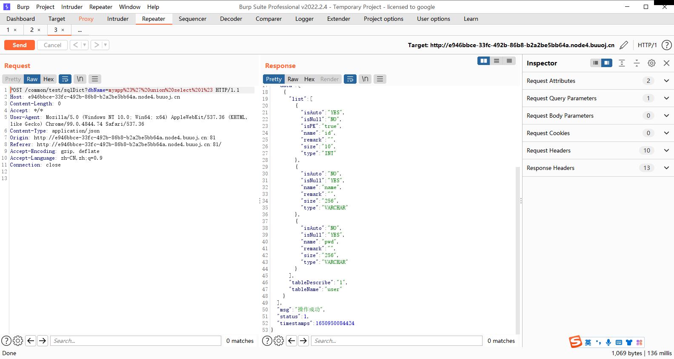Open Sogou toolbox grid icon
Viewport: 674px width, 359px height.
tap(639, 342)
